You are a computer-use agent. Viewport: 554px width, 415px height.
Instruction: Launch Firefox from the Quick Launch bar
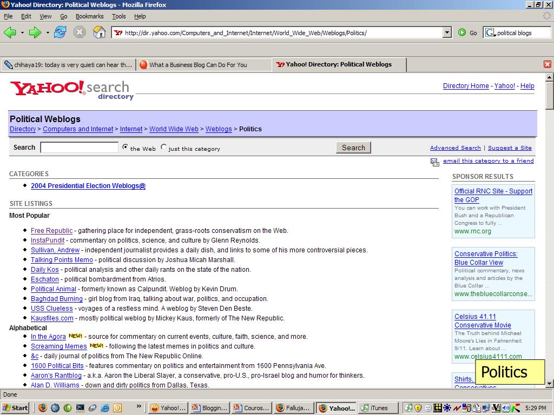click(x=43, y=408)
